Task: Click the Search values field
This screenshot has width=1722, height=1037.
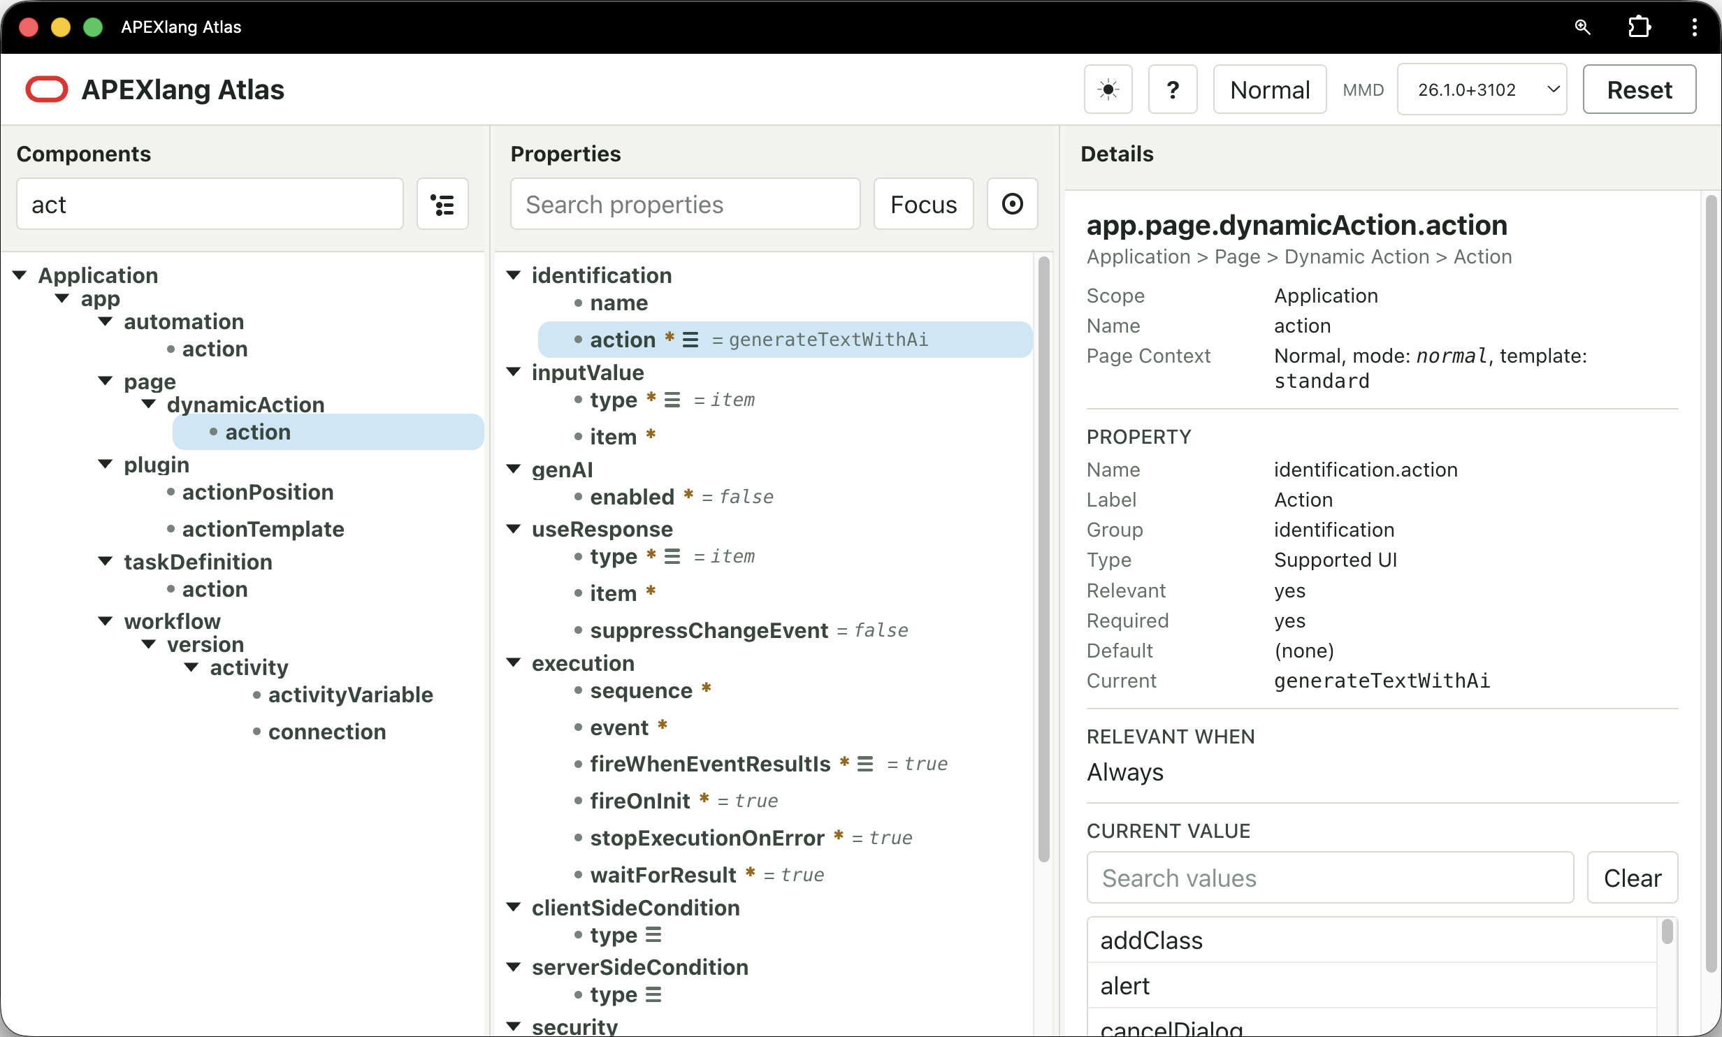Action: click(x=1330, y=878)
